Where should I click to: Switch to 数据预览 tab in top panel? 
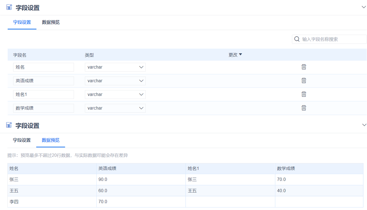tap(51, 22)
